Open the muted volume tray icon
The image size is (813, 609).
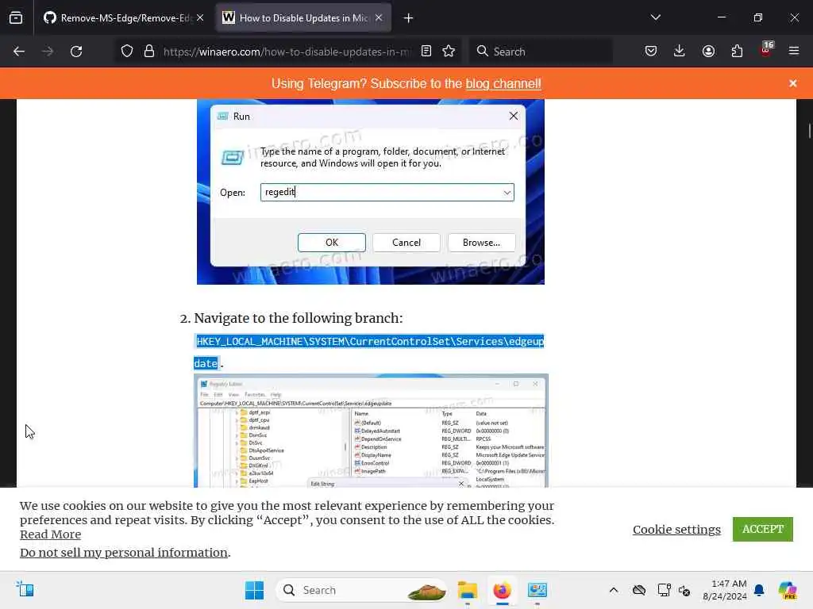[x=684, y=590]
